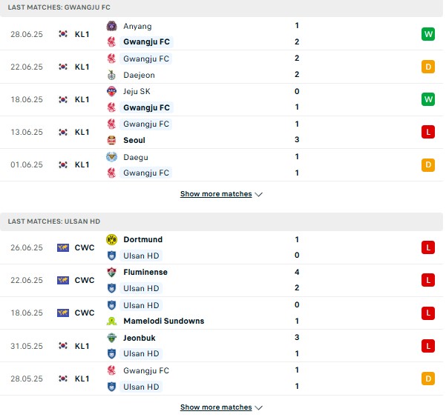Click the Anyang team crest icon
Viewport: 446px width, 420px height.
[x=111, y=26]
